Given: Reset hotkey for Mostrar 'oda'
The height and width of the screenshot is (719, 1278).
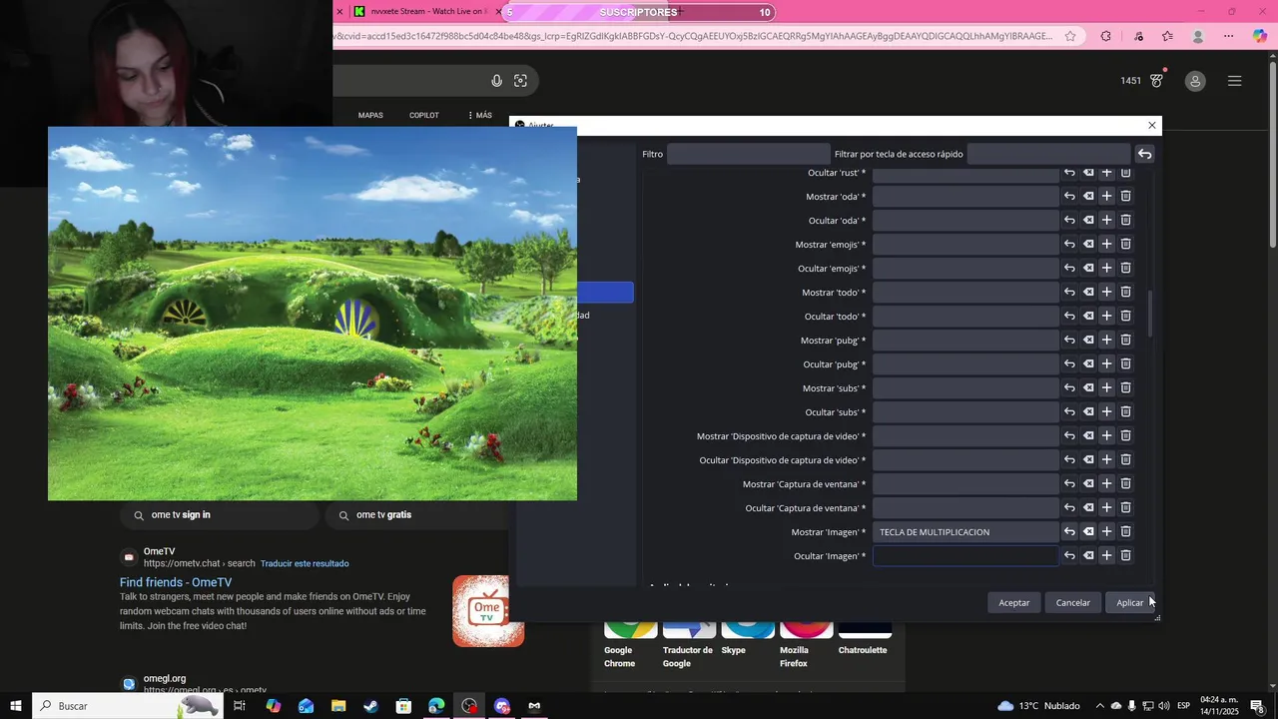Looking at the screenshot, I should pyautogui.click(x=1069, y=197).
